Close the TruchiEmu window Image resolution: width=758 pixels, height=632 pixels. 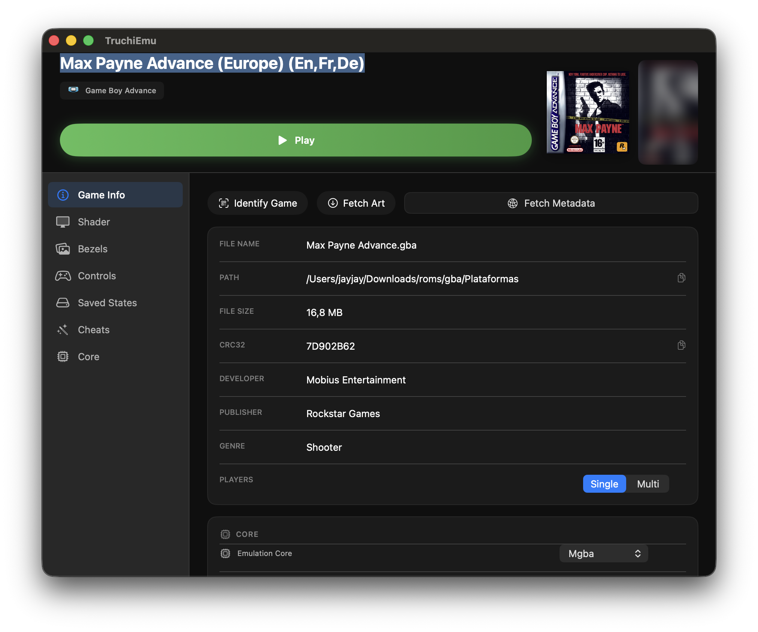(54, 40)
